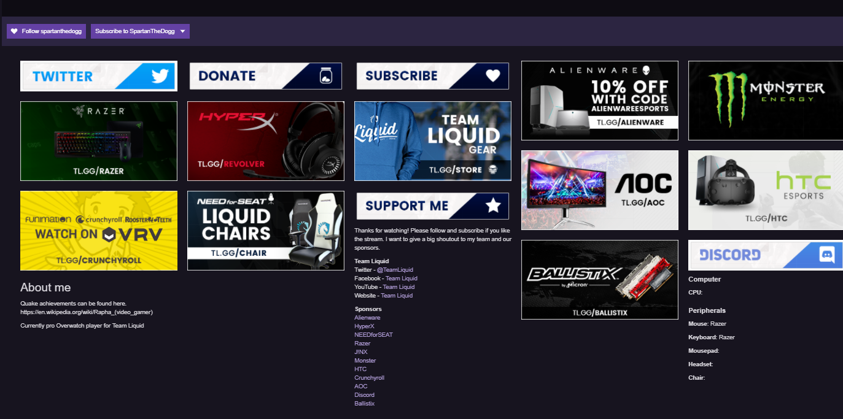
Task: Click the 'Headset:' label
Action: pos(701,364)
